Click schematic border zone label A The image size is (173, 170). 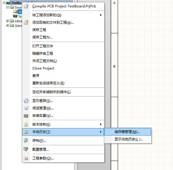(x=114, y=2)
